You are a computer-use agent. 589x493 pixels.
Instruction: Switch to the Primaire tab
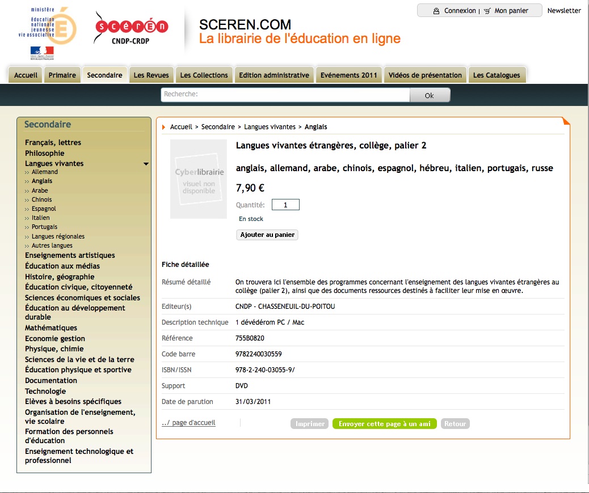click(x=62, y=75)
